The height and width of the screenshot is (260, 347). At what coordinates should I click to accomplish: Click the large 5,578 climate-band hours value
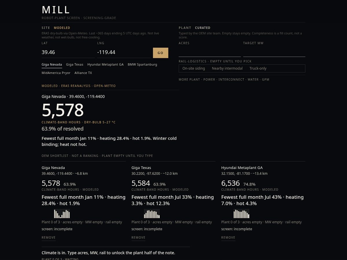coord(63,110)
